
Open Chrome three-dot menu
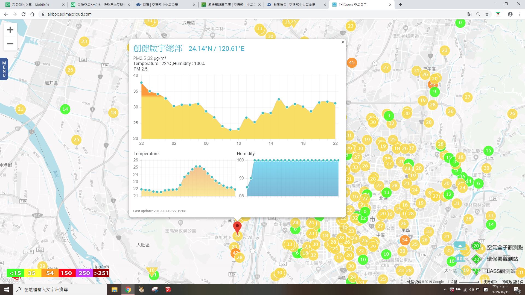tap(519, 14)
